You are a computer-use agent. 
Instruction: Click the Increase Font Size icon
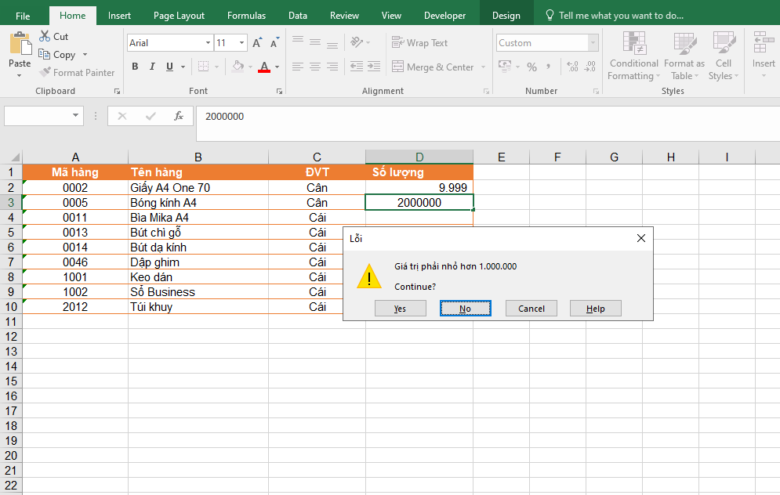[257, 43]
